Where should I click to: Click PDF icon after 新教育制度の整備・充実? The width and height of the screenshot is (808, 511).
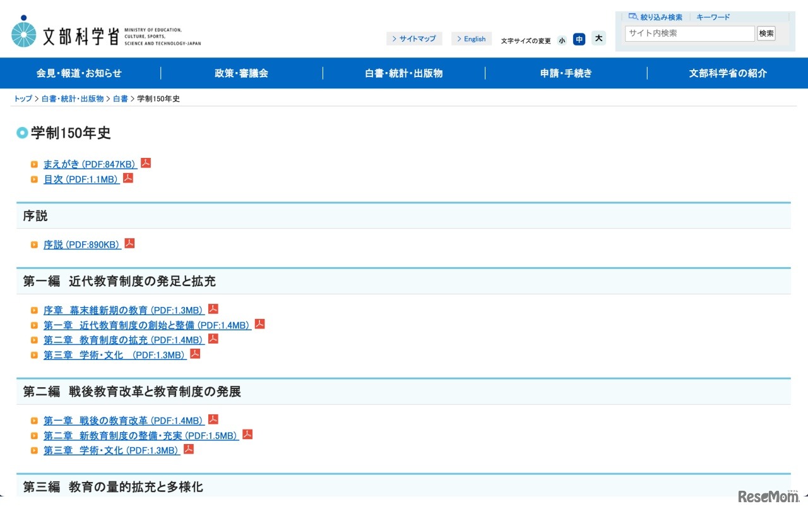point(247,435)
